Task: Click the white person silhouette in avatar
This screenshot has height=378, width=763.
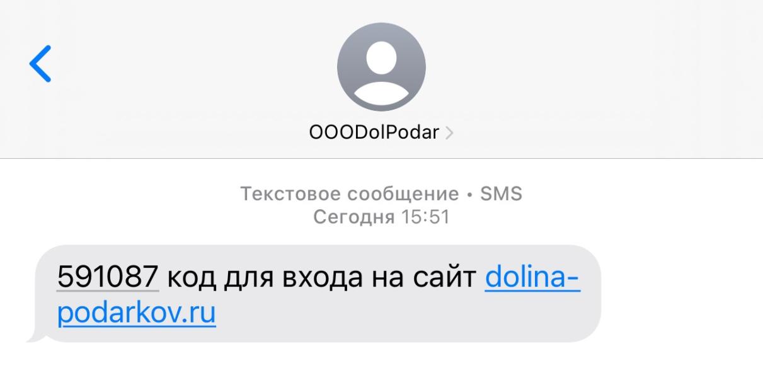Action: [x=381, y=72]
